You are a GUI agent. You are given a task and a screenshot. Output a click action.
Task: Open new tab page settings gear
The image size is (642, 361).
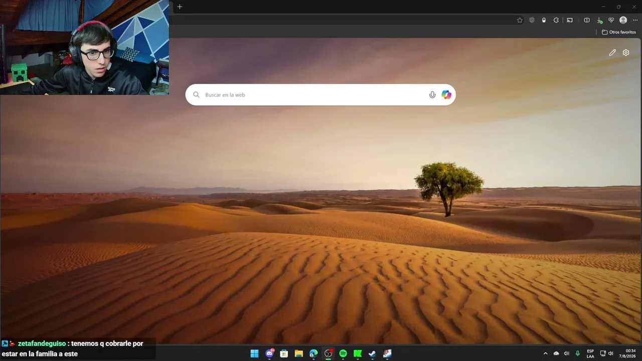coord(626,53)
